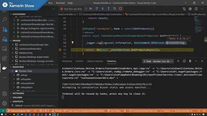Click the 1 reference CodeLens link
This screenshot has width=207, height=116.
[88, 33]
